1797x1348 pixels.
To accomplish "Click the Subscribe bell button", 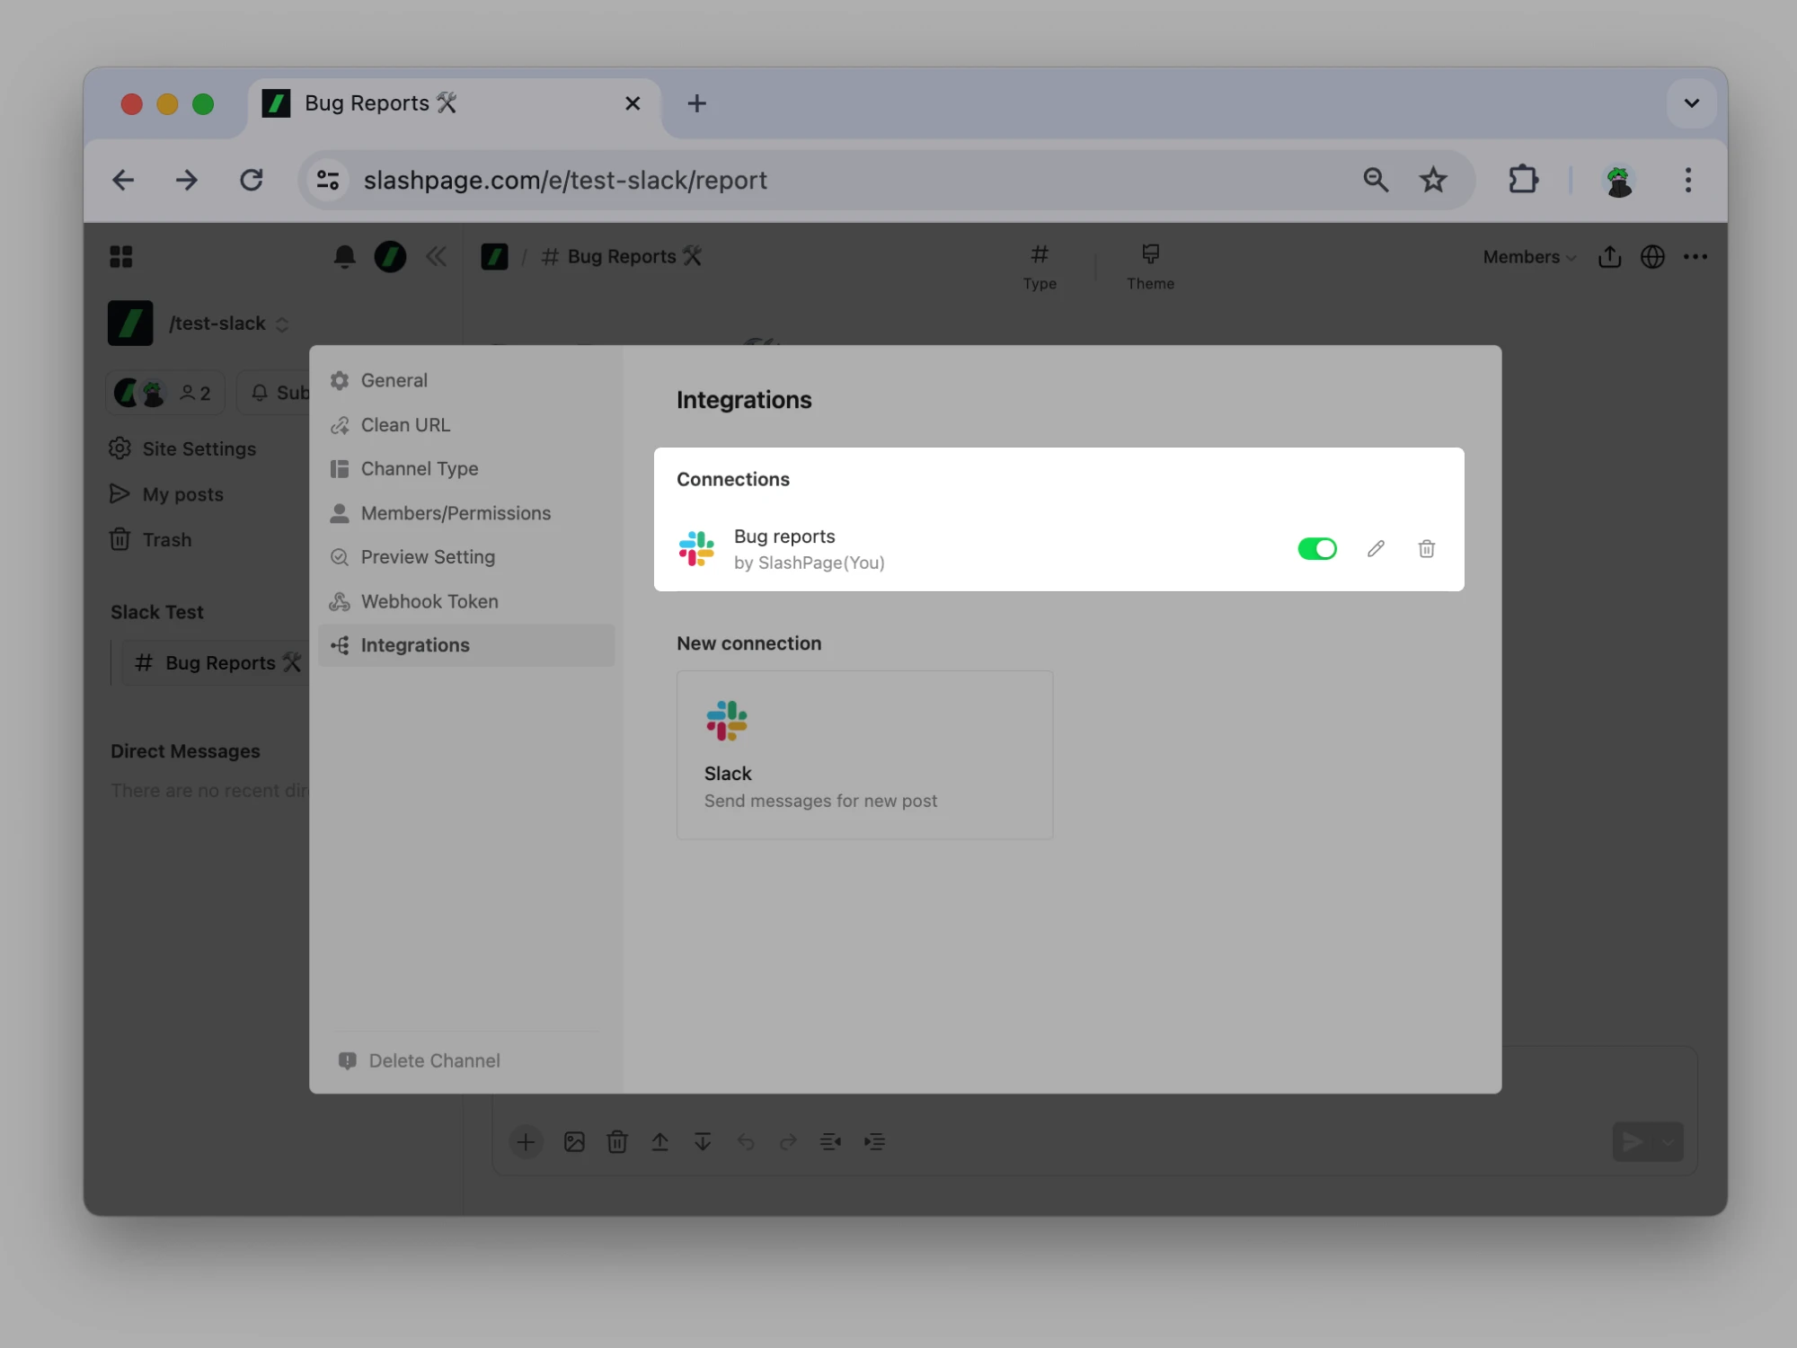I will [274, 393].
